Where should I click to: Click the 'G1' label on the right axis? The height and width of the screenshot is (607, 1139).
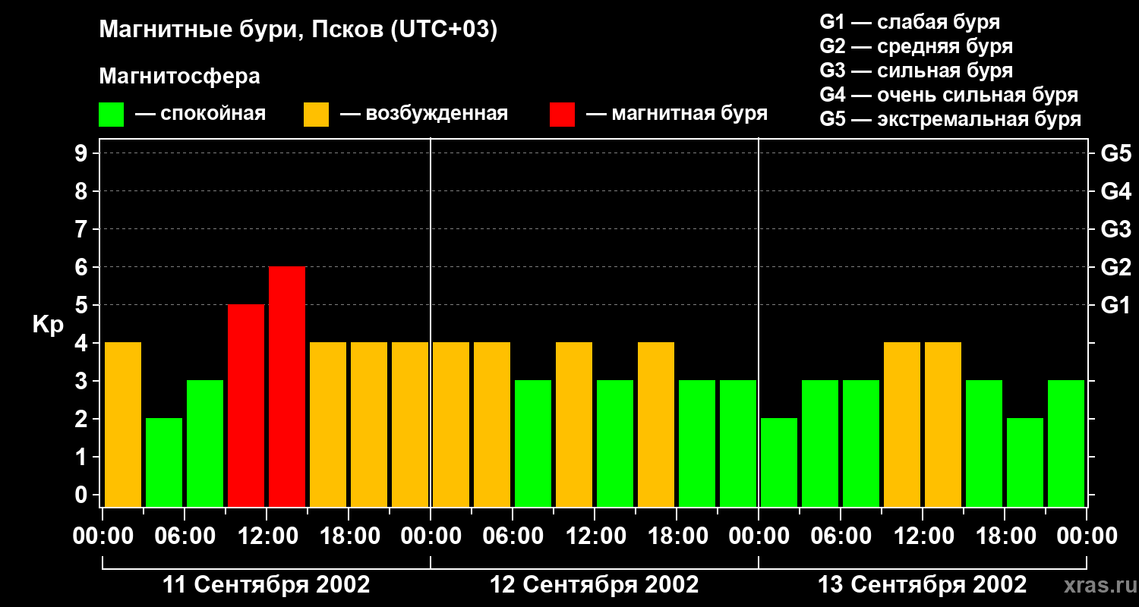pyautogui.click(x=1115, y=305)
